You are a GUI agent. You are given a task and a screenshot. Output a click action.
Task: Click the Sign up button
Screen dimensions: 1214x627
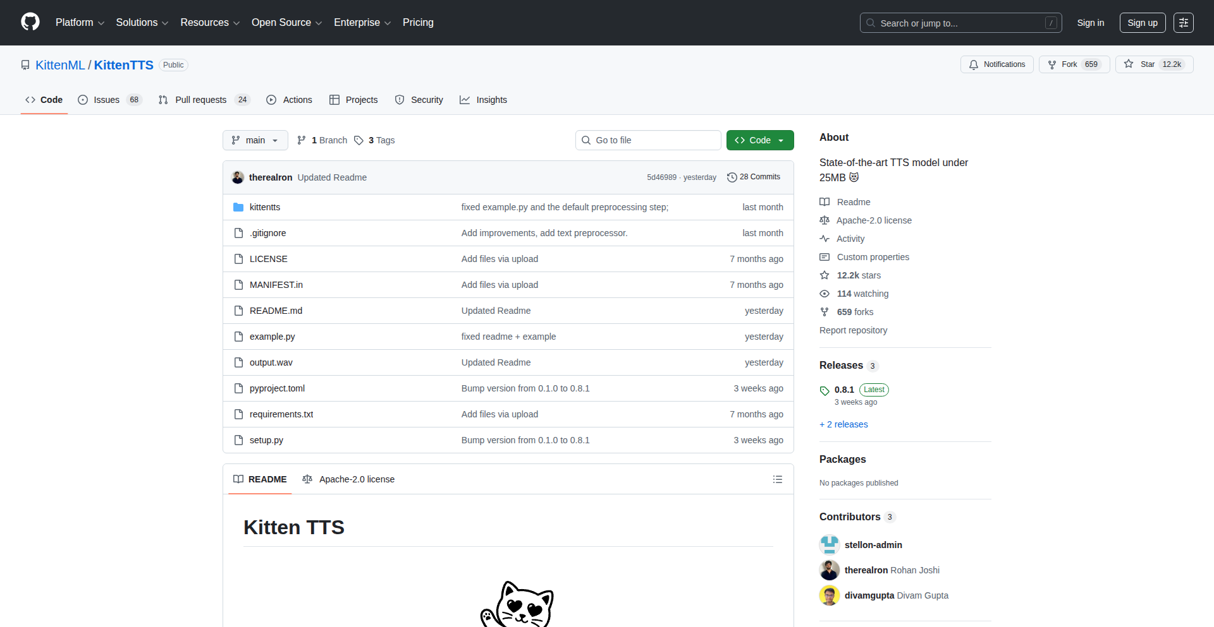[x=1143, y=23]
